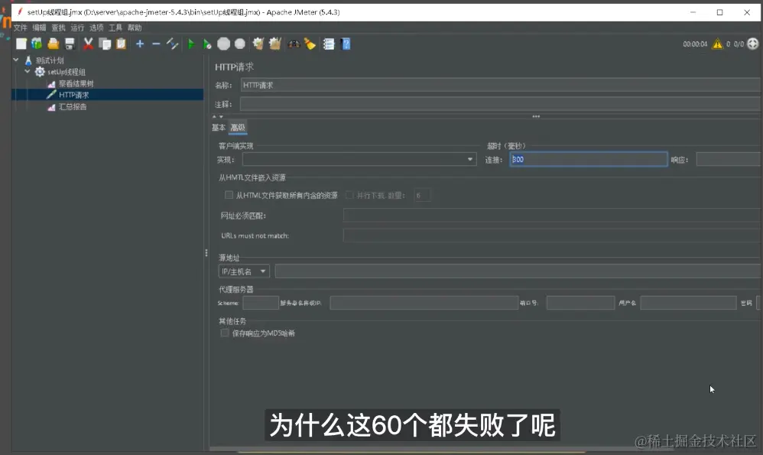Click the 并行下载 数量 field
Screen dimensions: 763x455
[422, 195]
